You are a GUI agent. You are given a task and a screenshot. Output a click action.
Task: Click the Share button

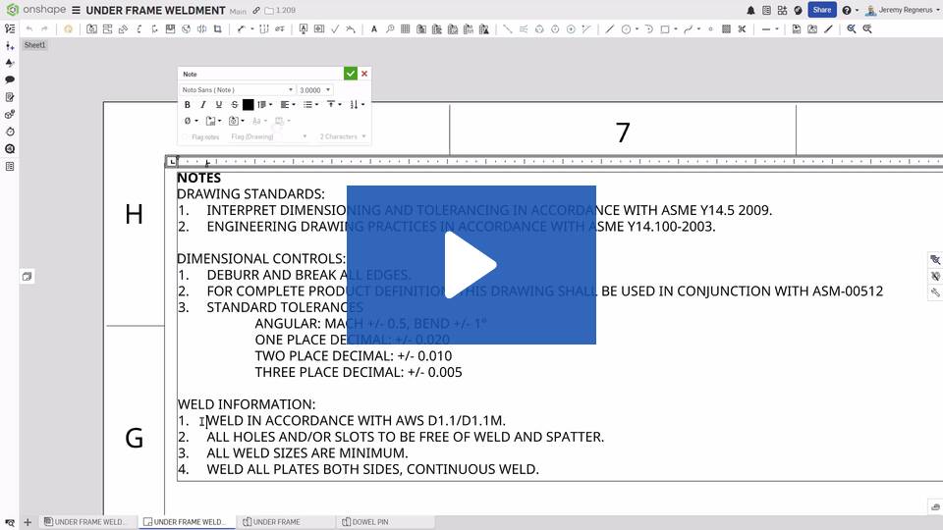(x=821, y=10)
